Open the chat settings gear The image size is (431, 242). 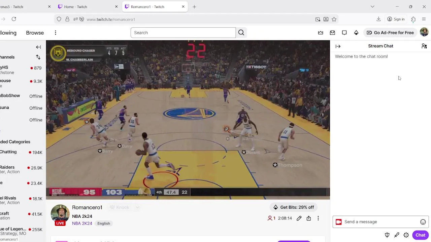406,235
